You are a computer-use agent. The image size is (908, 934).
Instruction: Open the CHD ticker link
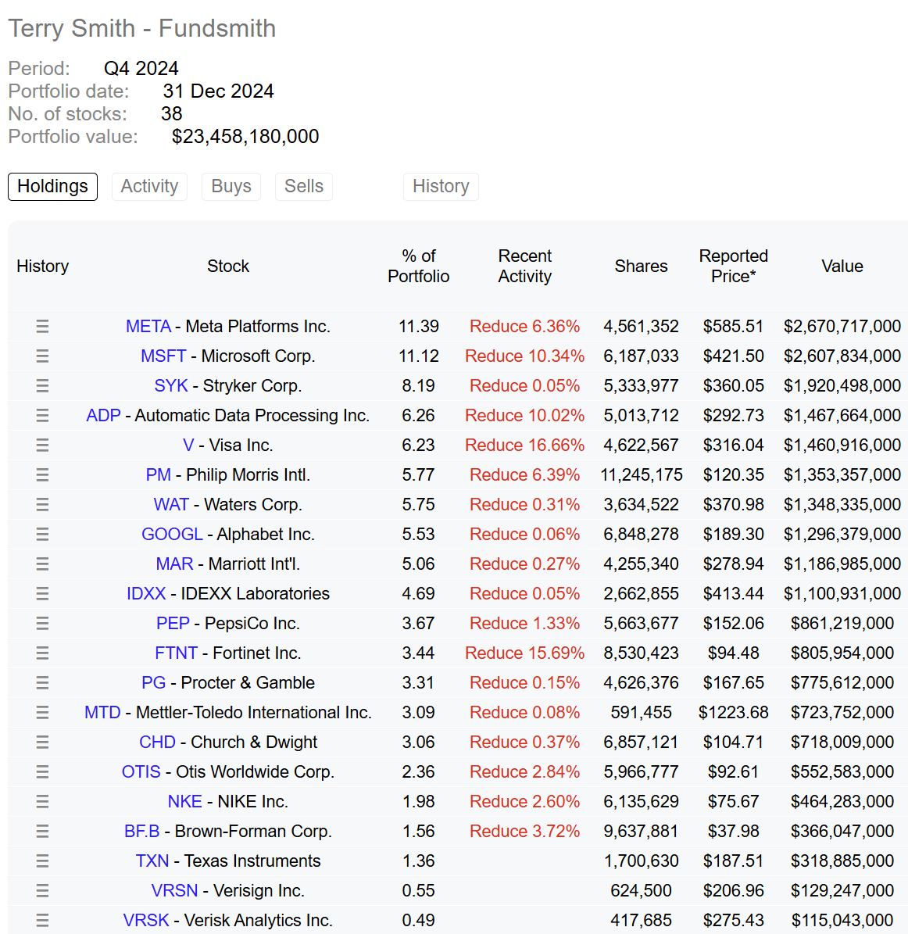point(157,743)
